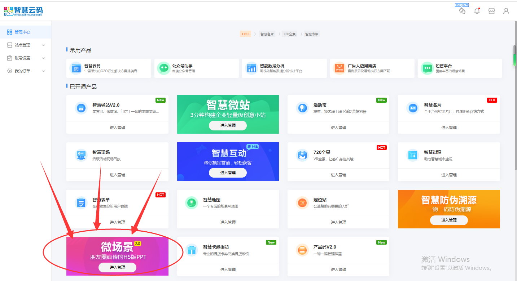Open the 智慧卡券提货 gift icon
The image size is (517, 281).
[191, 250]
